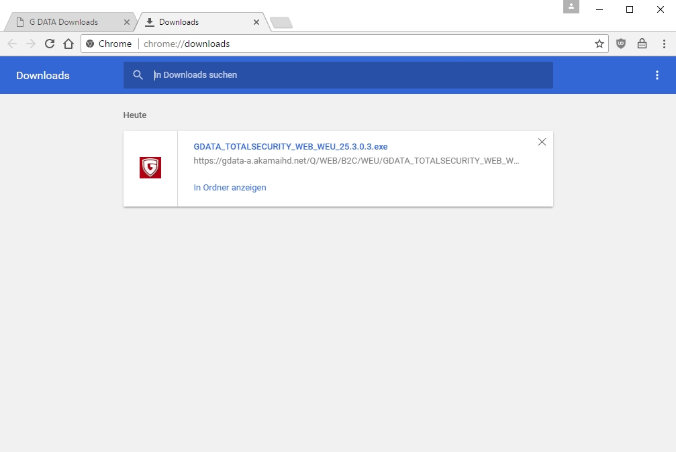676x452 pixels.
Task: Click In Ordner anzeigen link
Action: click(230, 187)
